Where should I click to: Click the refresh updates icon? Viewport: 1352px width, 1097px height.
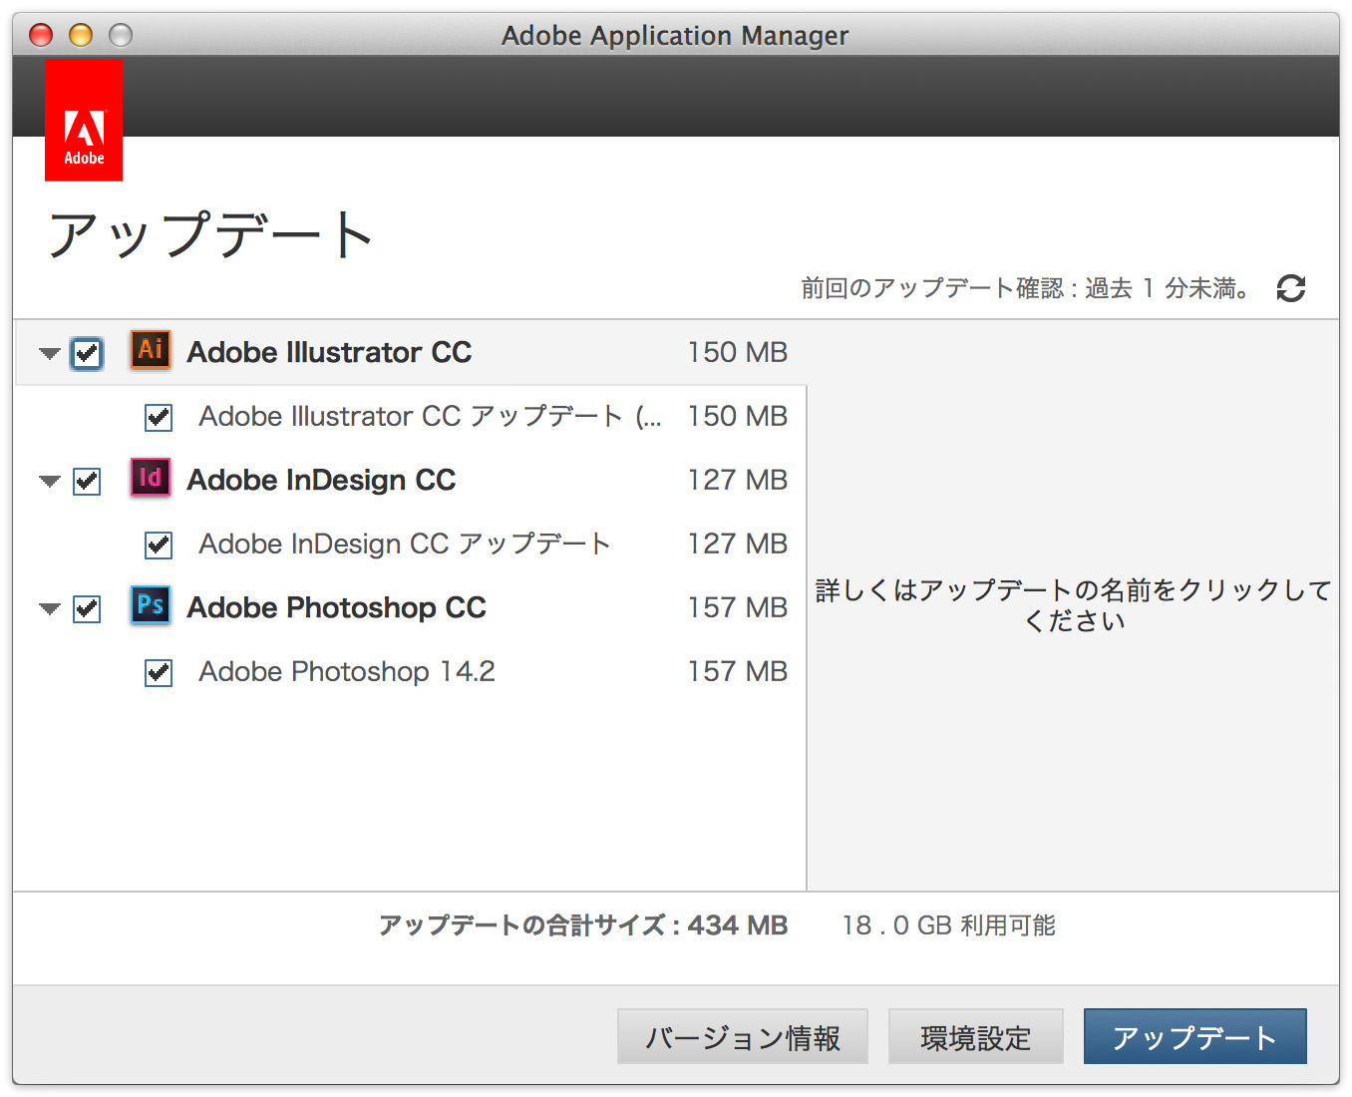1291,288
